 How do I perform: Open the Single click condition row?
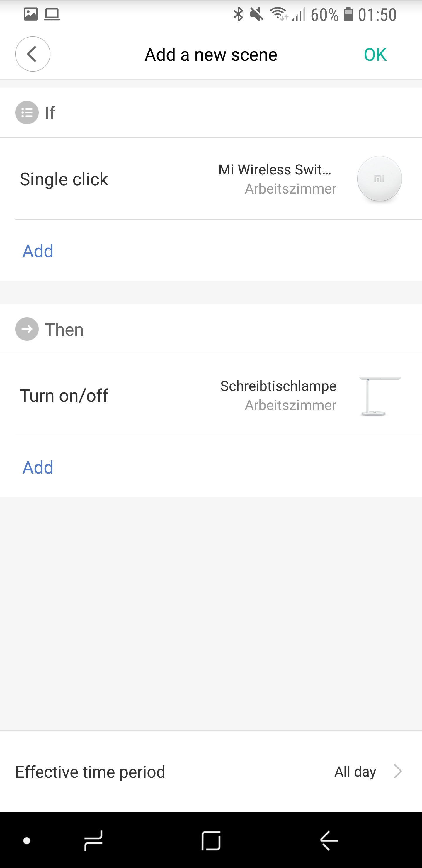64,179
